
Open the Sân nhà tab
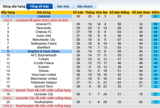(x=62, y=6)
